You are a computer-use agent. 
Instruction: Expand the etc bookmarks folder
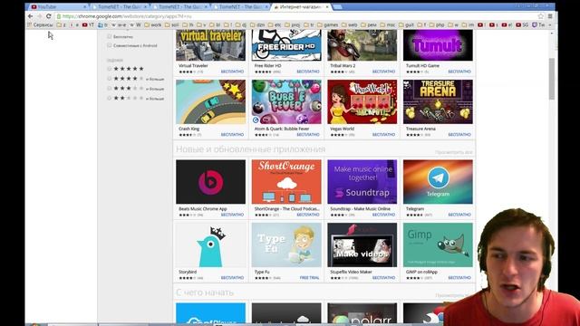(275, 24)
